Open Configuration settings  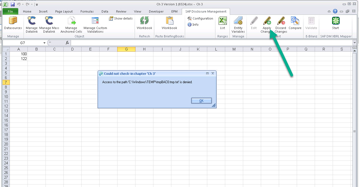[200, 18]
